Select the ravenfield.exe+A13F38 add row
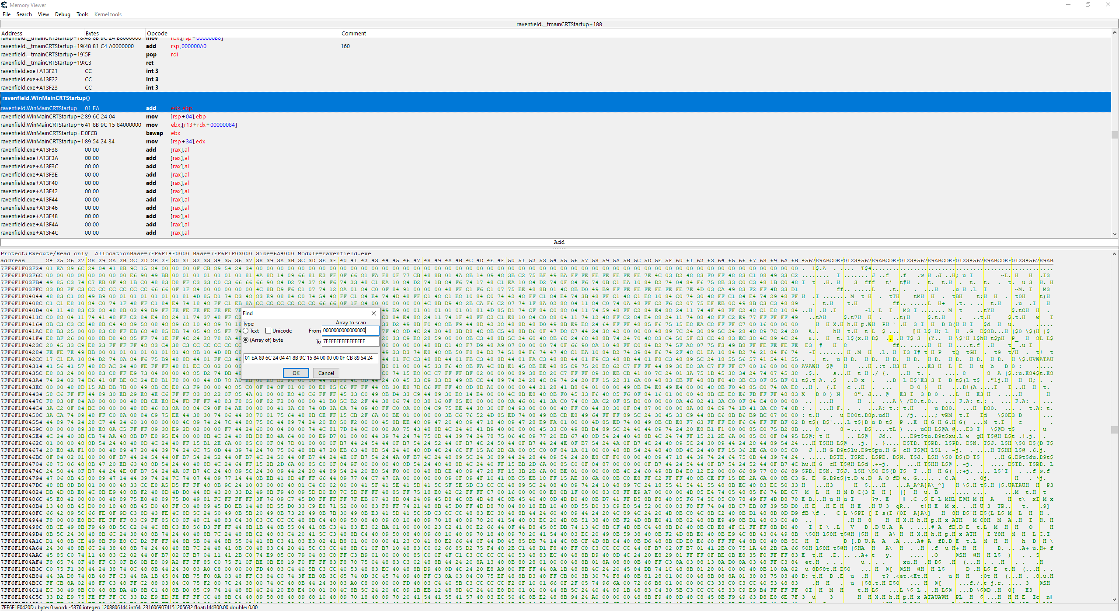Image resolution: width=1119 pixels, height=611 pixels. pos(555,150)
